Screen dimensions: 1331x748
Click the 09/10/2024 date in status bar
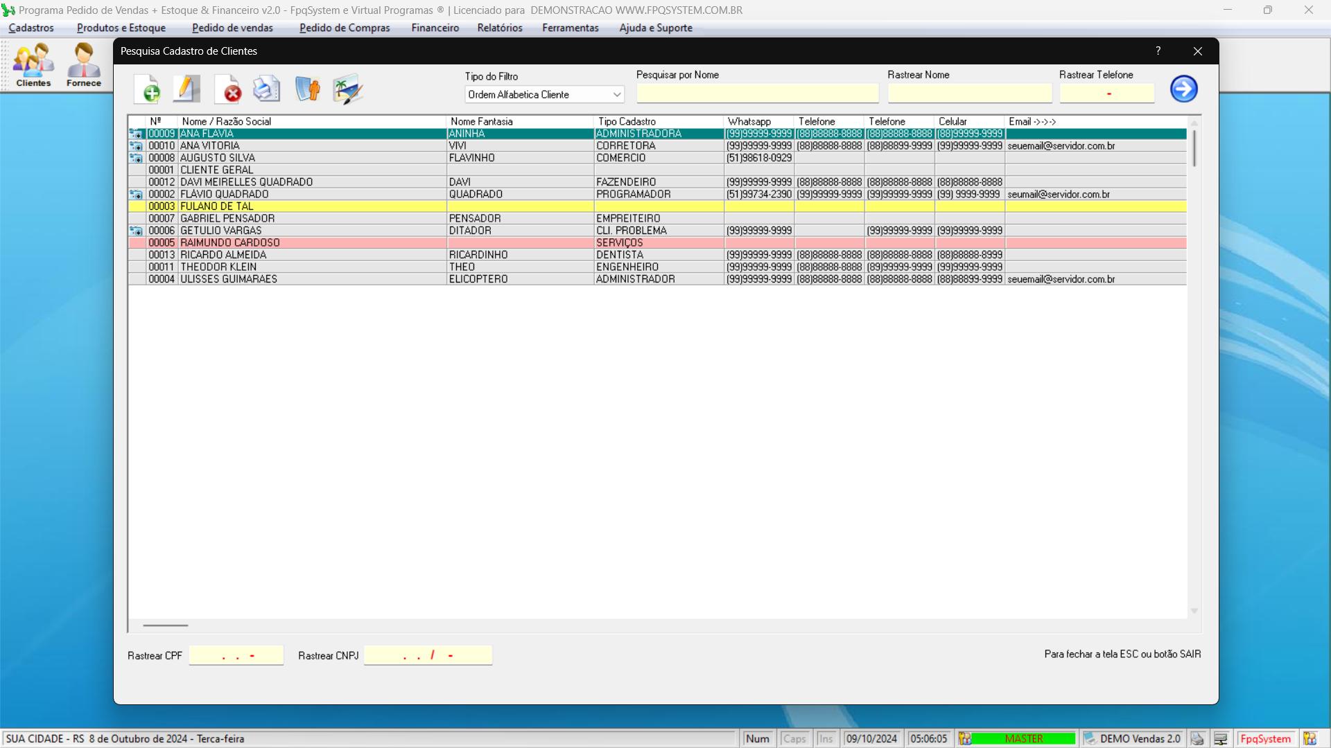coord(871,739)
